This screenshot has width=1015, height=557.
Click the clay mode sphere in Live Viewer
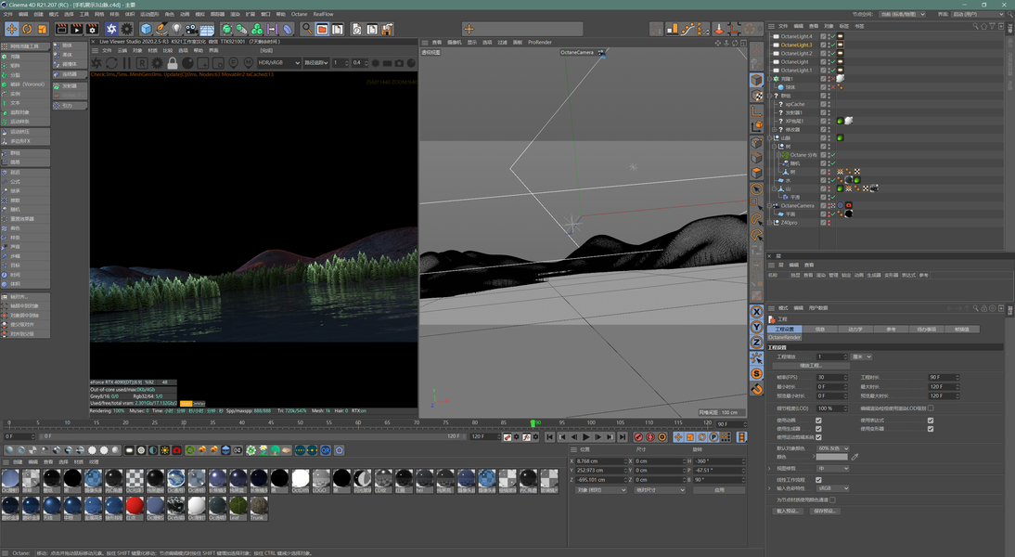[187, 63]
